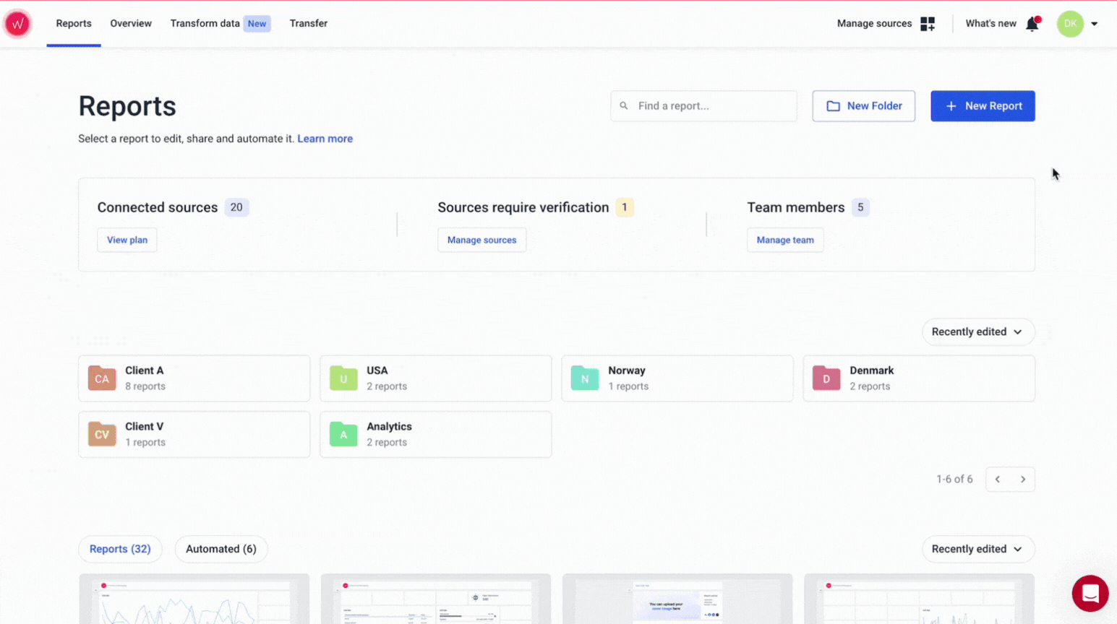Open the Analytics folder
Screen dimensions: 1117x624
pyautogui.click(x=435, y=434)
